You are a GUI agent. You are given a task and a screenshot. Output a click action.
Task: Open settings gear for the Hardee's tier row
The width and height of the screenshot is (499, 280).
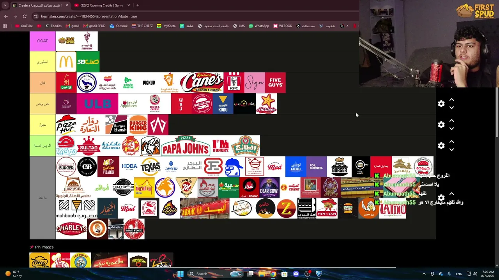441,104
